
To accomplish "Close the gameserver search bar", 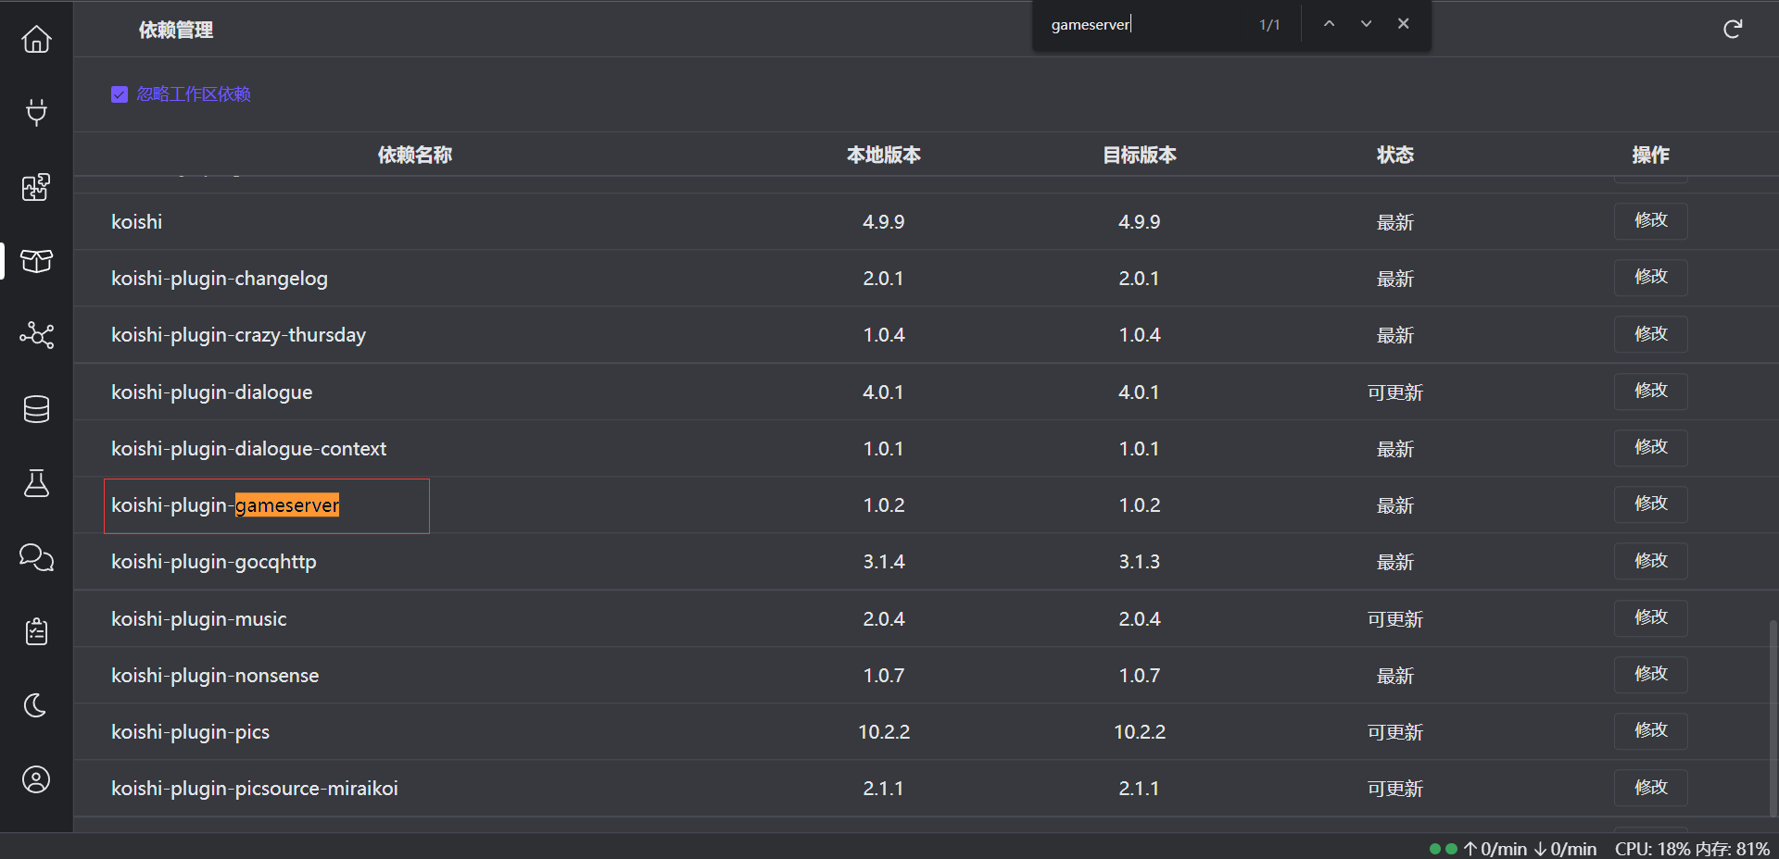I will [x=1403, y=23].
